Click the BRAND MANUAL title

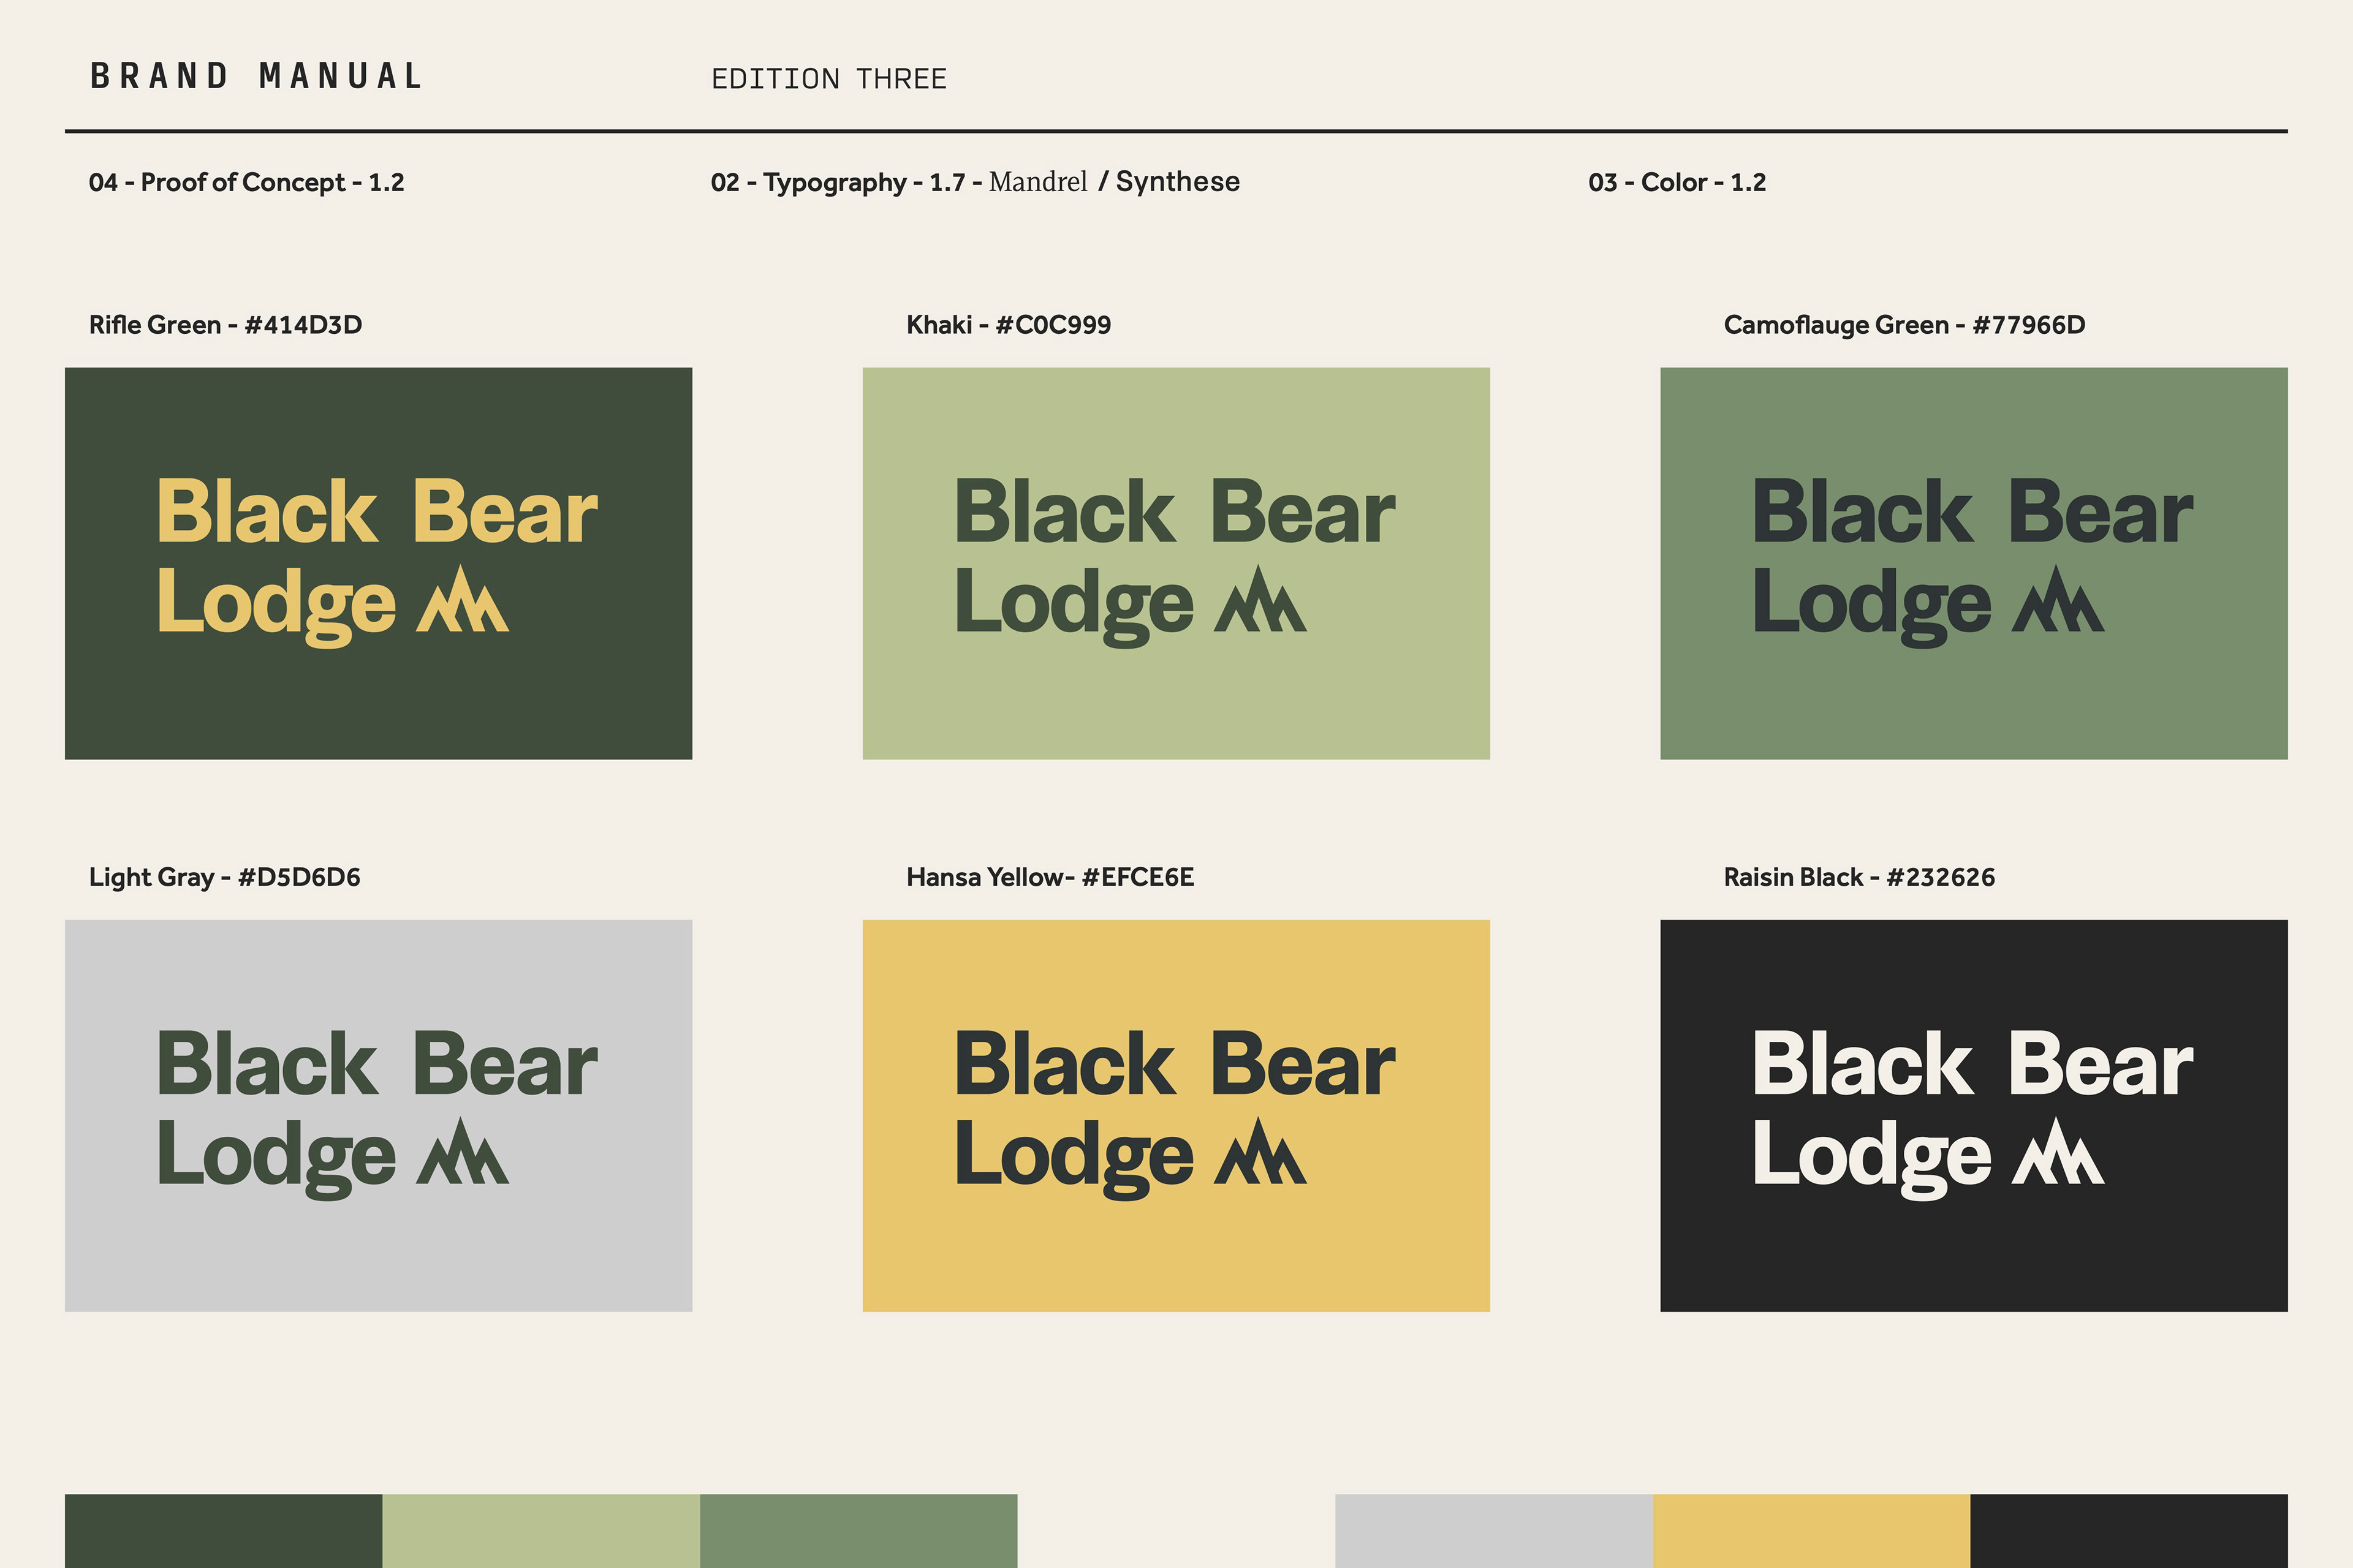click(257, 76)
